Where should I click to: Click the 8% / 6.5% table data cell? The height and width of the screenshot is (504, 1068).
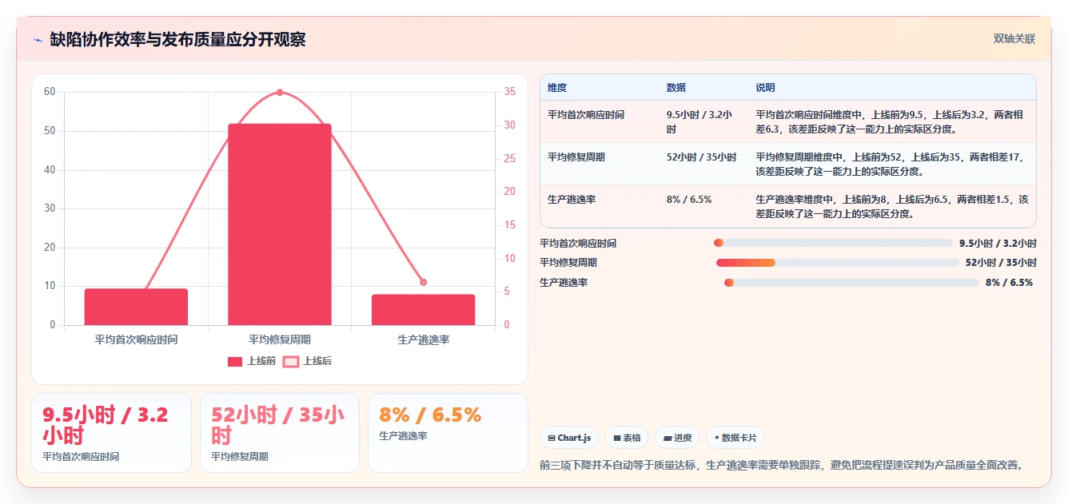click(x=704, y=206)
